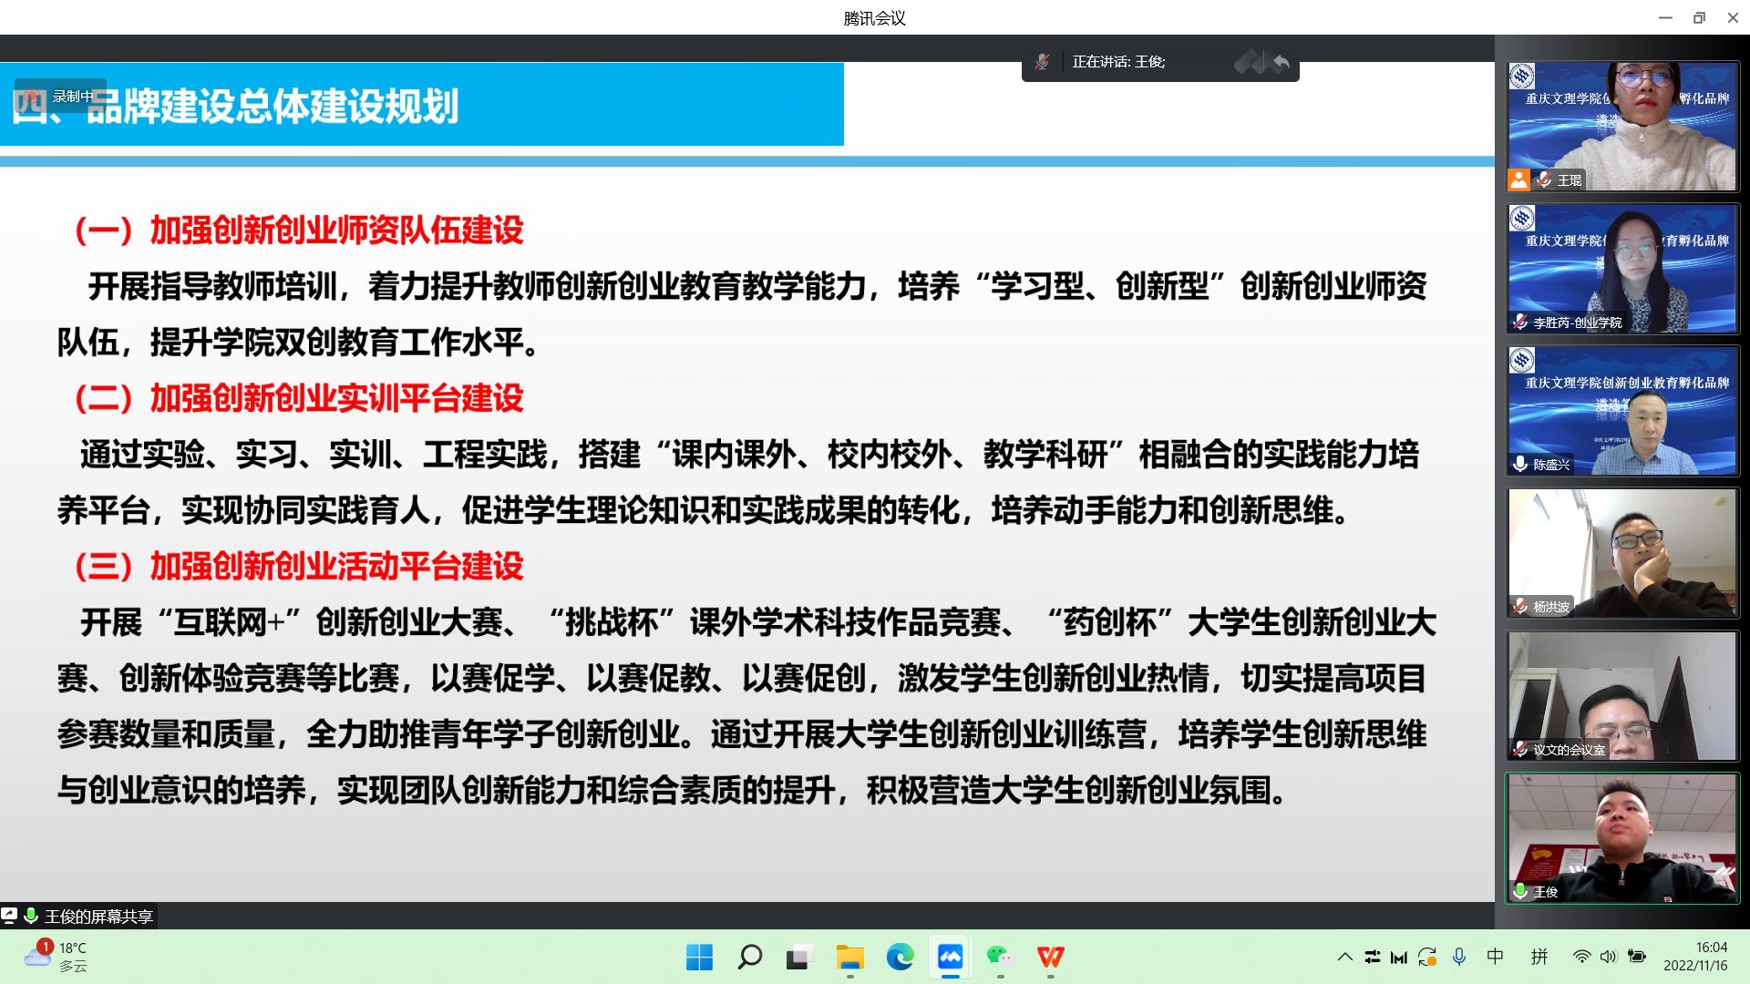This screenshot has height=984, width=1750.
Task: Select 陈盛兴's video thumbnail
Action: coord(1622,411)
